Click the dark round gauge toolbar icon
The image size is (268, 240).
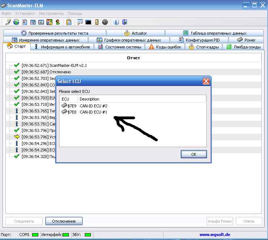(x=105, y=22)
